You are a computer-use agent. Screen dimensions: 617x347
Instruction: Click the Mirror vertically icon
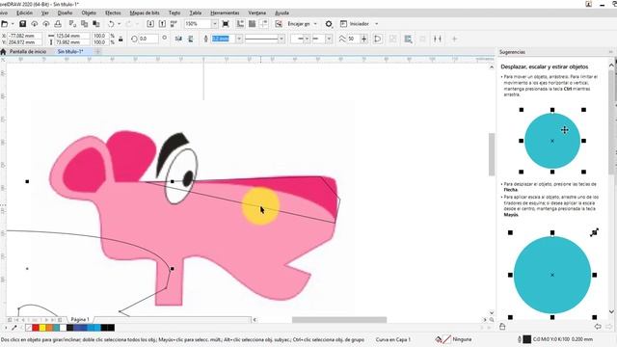tap(191, 39)
